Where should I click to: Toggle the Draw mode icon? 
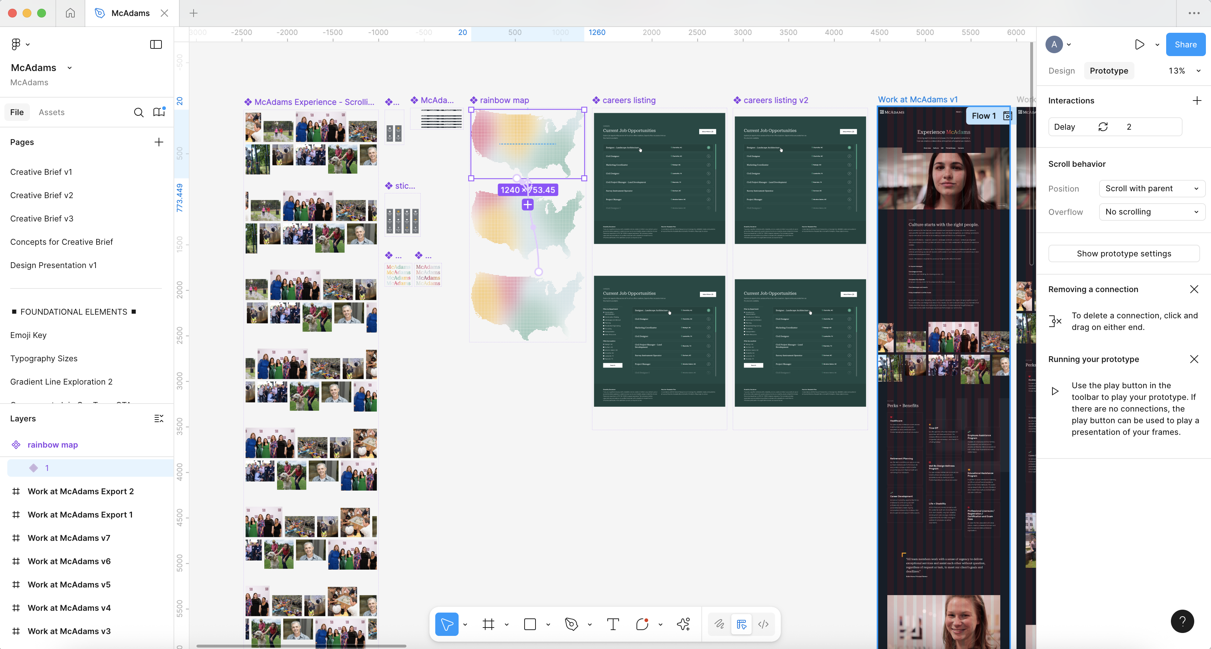pos(719,624)
